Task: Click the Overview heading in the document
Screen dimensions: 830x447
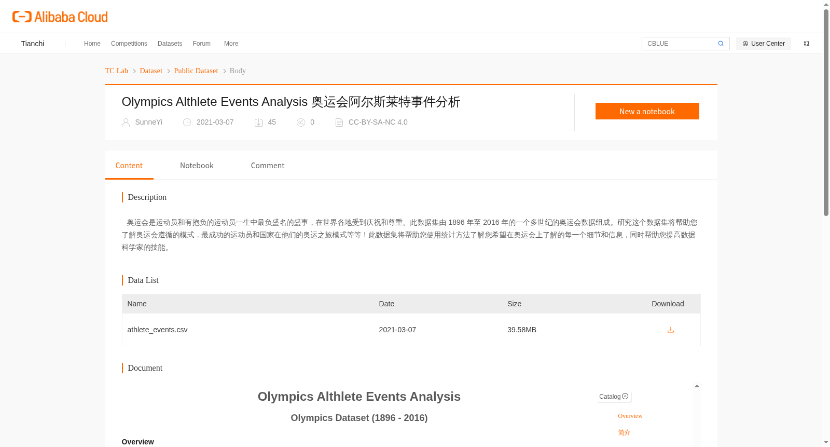Action: point(137,442)
